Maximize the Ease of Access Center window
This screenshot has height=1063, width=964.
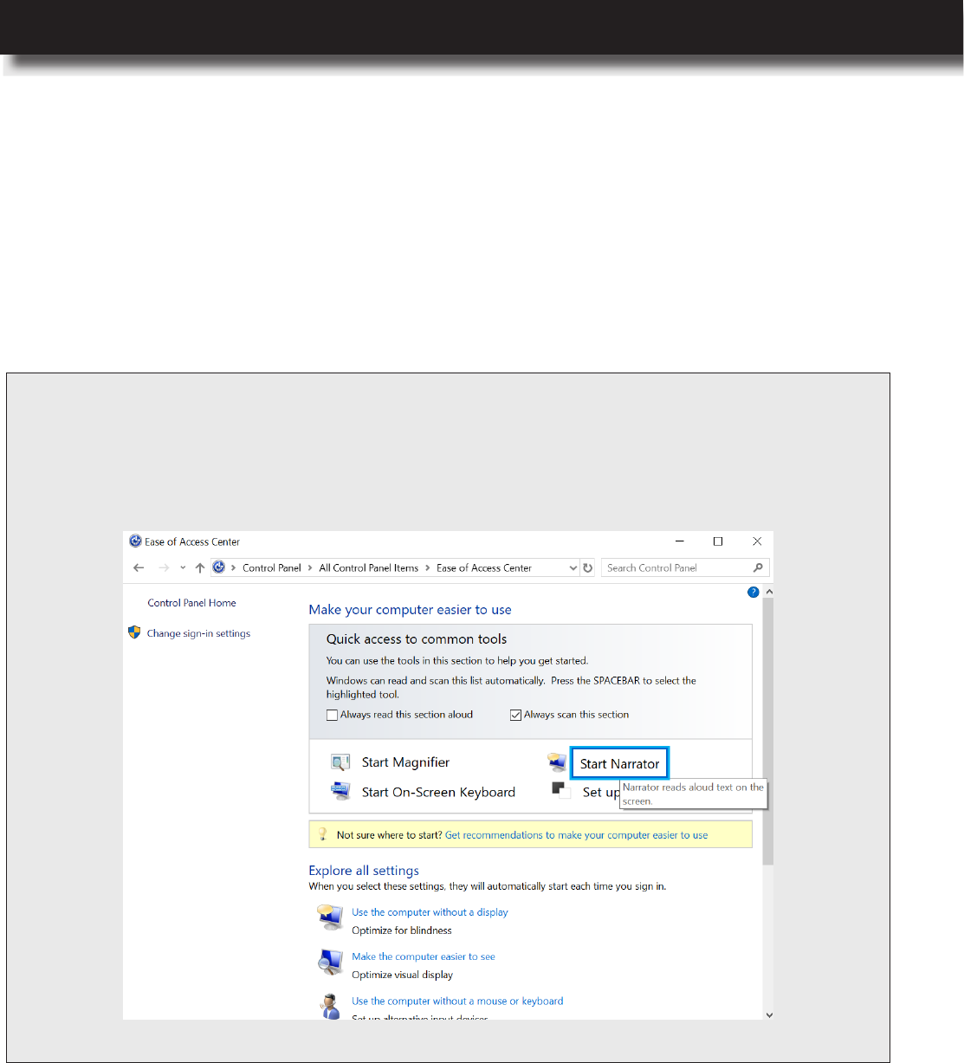tap(718, 541)
